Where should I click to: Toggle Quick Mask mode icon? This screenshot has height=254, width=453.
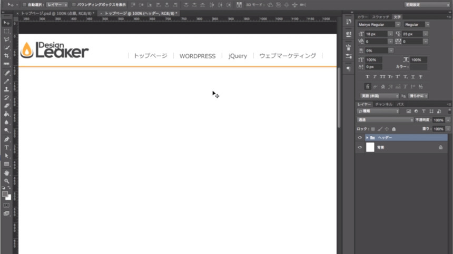(6, 205)
